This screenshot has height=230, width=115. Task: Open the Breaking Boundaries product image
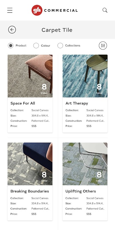click(30, 164)
